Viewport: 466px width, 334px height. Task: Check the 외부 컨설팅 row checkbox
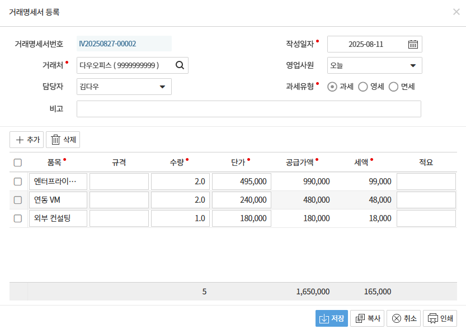coord(18,218)
